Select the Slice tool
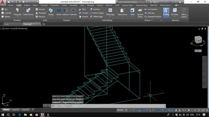Viewport: 209px width, 117px height. [82, 9]
